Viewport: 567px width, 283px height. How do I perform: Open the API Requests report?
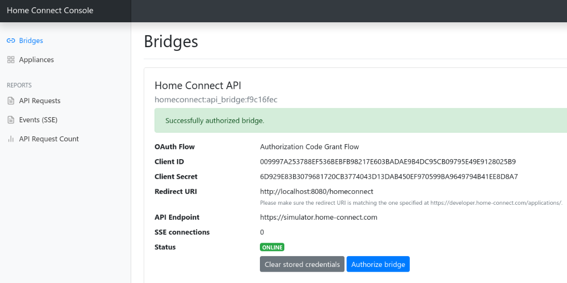[39, 101]
